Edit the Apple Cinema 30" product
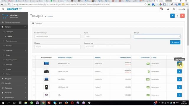 (x=179, y=64)
